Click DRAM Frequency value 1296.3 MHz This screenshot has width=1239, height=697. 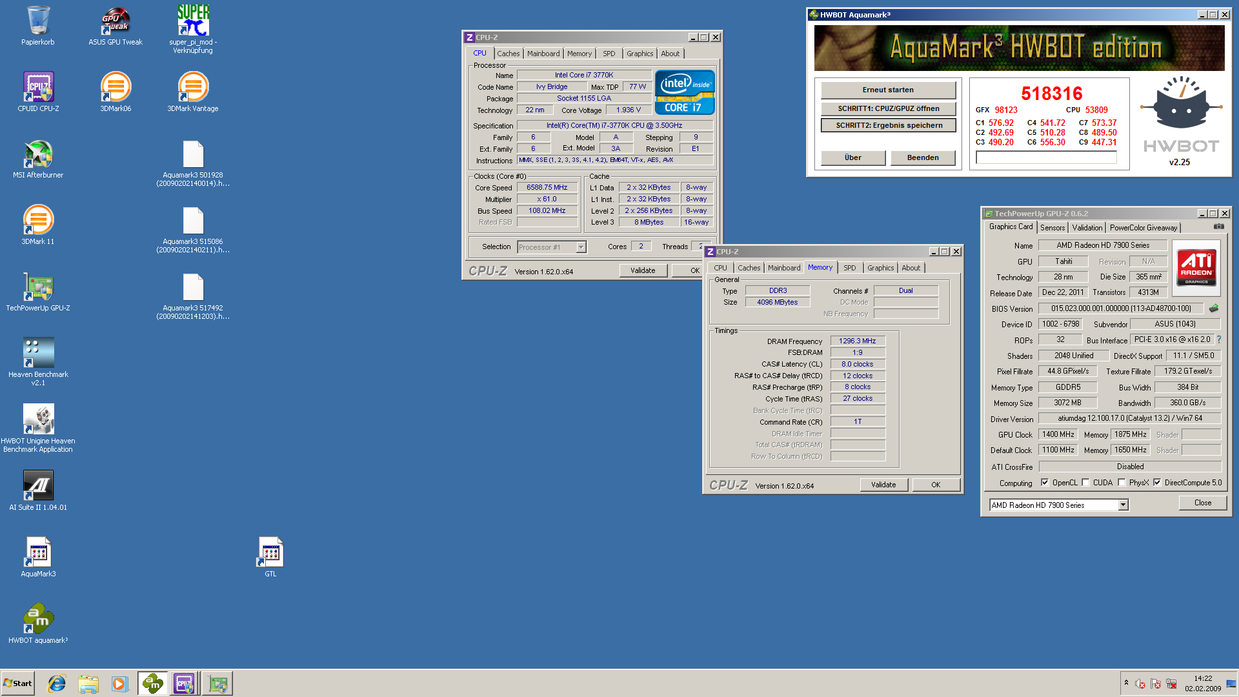click(x=858, y=341)
